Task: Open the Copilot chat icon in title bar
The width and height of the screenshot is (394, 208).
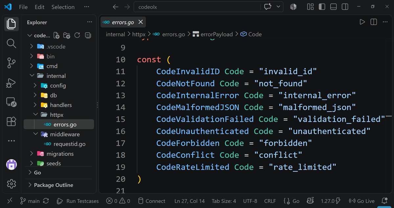Action: [268, 7]
